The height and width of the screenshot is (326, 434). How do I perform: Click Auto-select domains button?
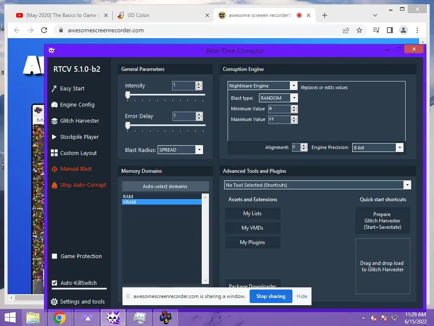(x=165, y=186)
